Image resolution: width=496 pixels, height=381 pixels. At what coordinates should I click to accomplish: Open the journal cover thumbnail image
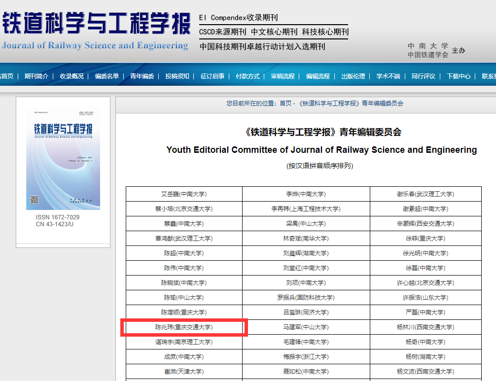(x=63, y=158)
